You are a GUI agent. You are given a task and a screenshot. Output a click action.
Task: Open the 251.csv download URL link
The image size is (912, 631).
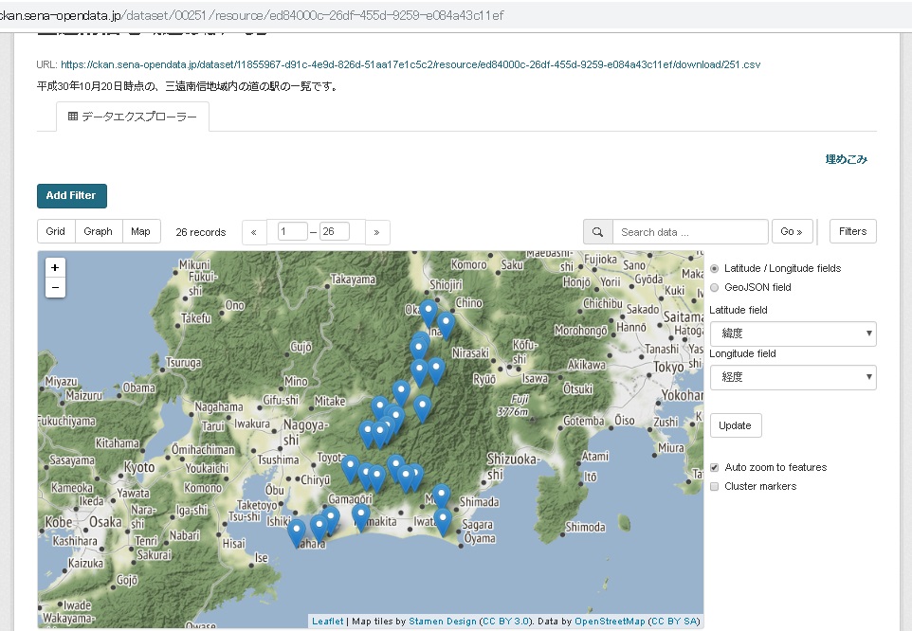pos(410,65)
